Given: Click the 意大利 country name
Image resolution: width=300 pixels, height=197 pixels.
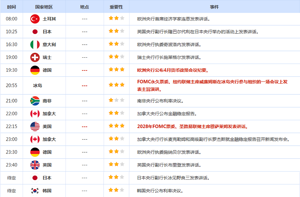Looking at the screenshot, I should 49,45.
